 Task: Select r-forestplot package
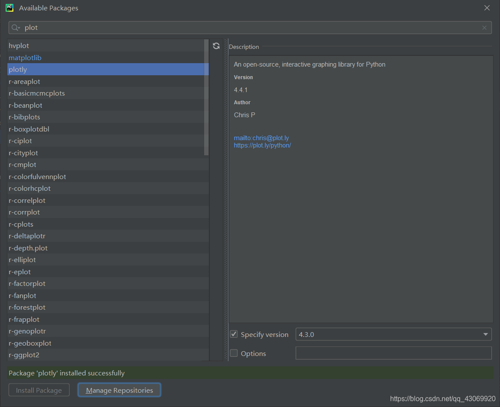108,308
